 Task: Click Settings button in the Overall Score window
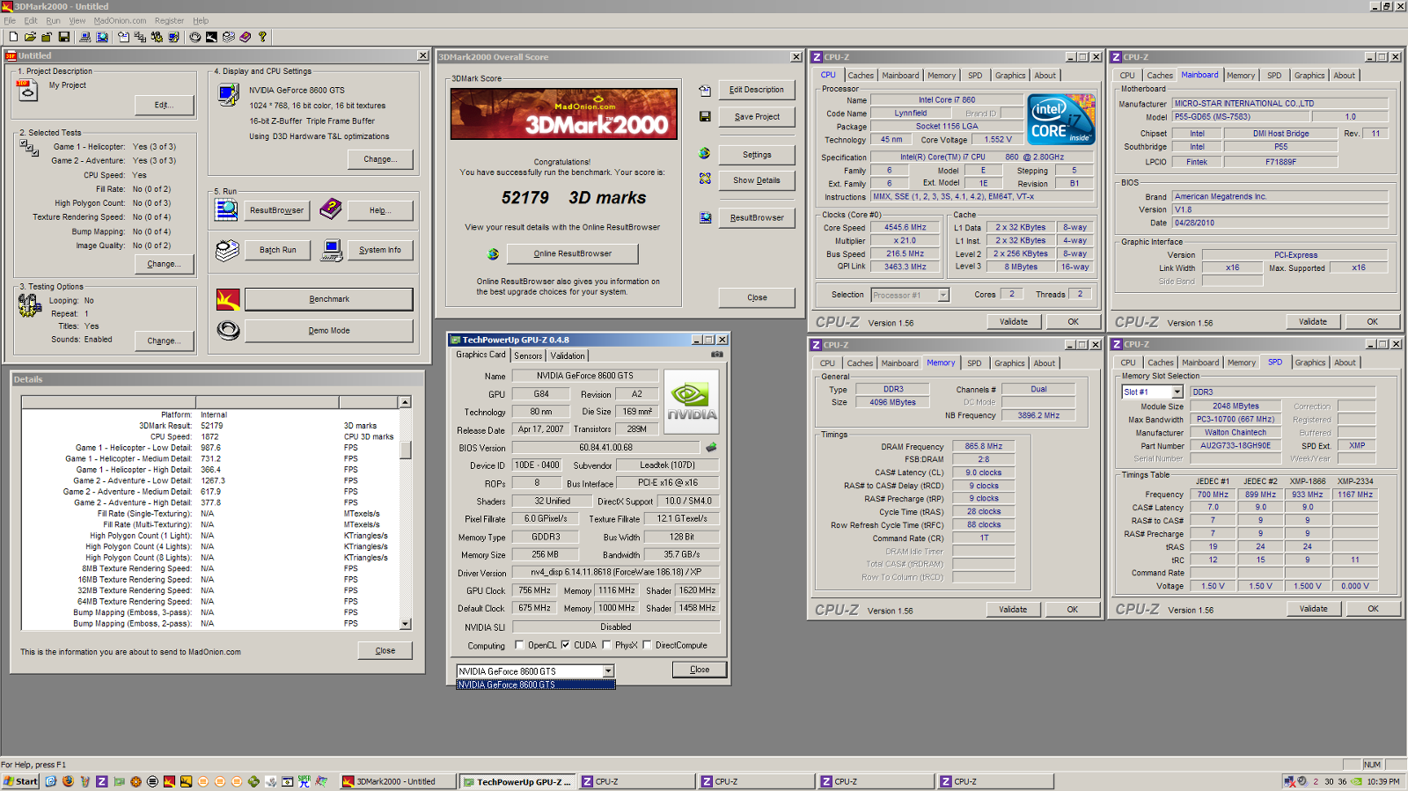click(757, 155)
